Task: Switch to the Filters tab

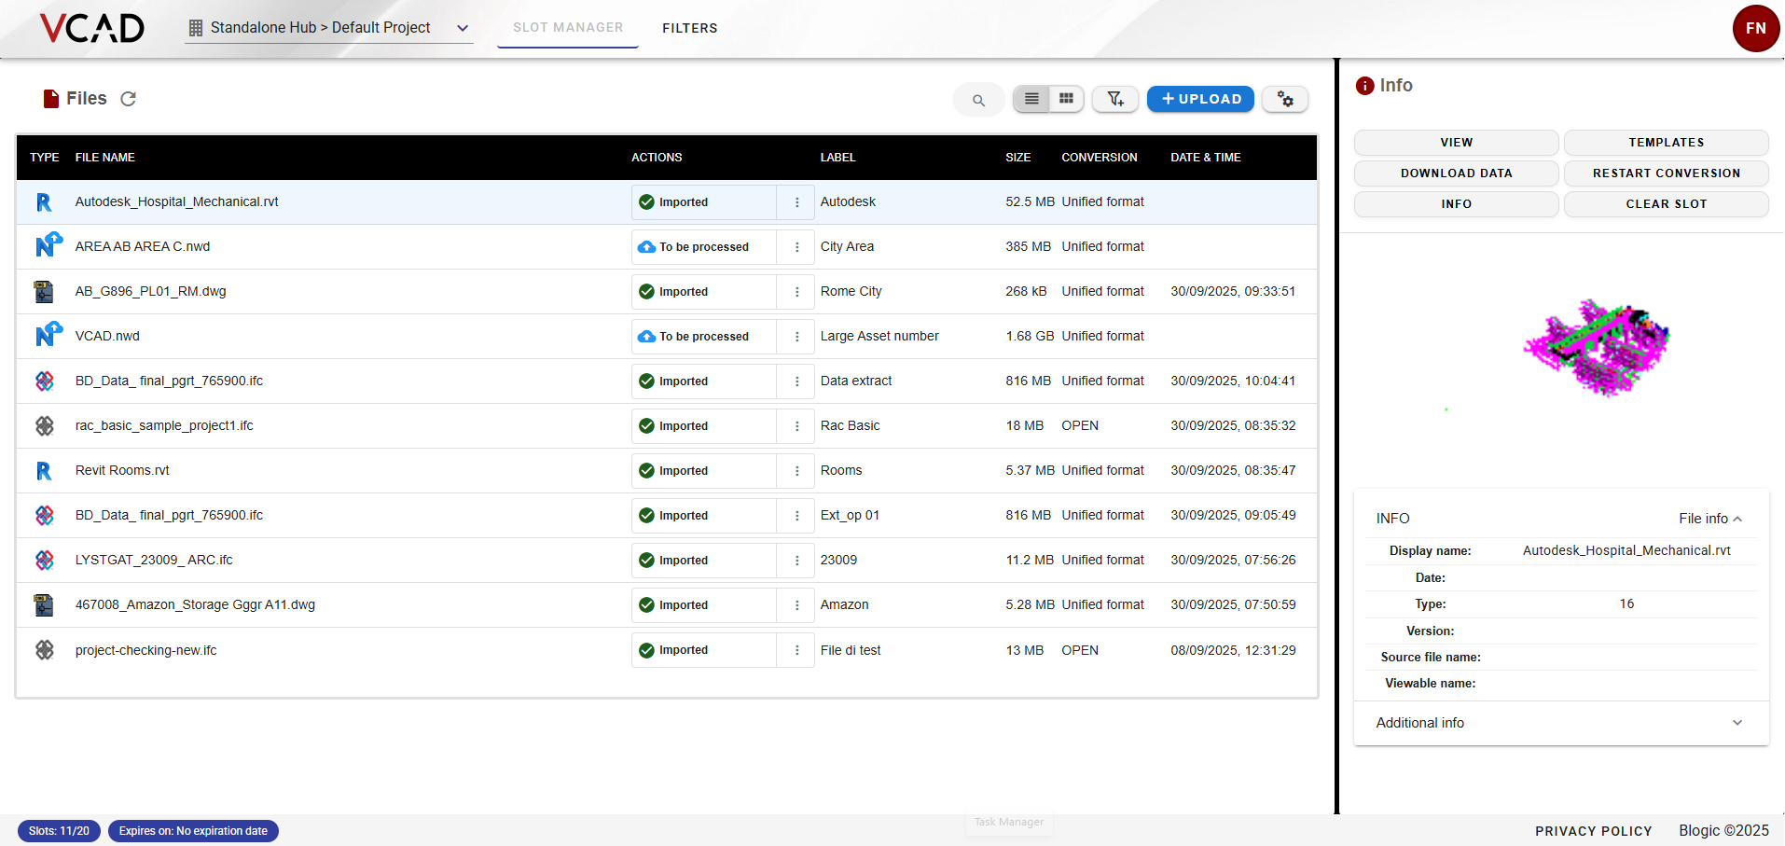Action: [x=689, y=28]
